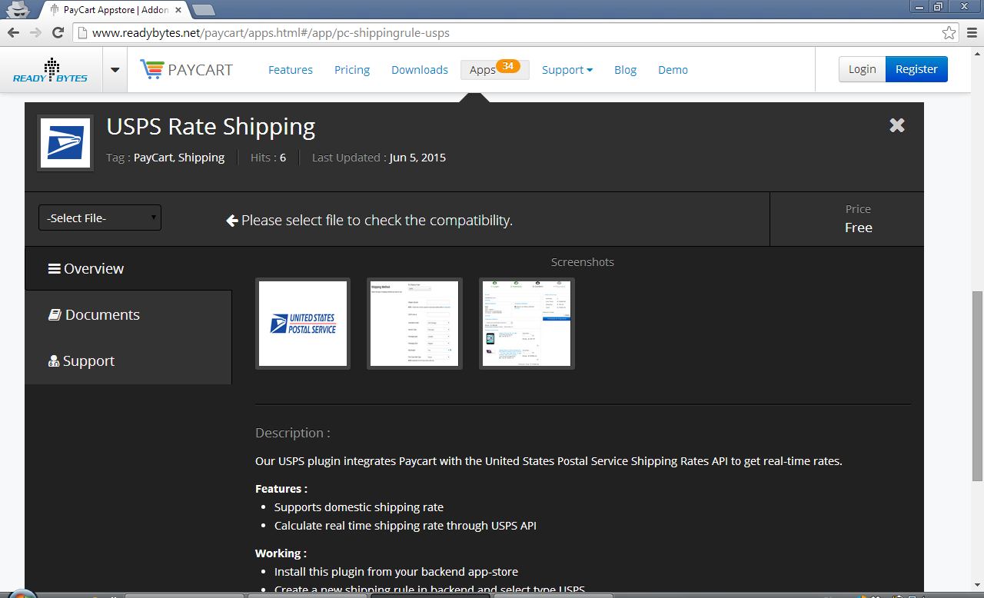Click the Register button

[916, 68]
